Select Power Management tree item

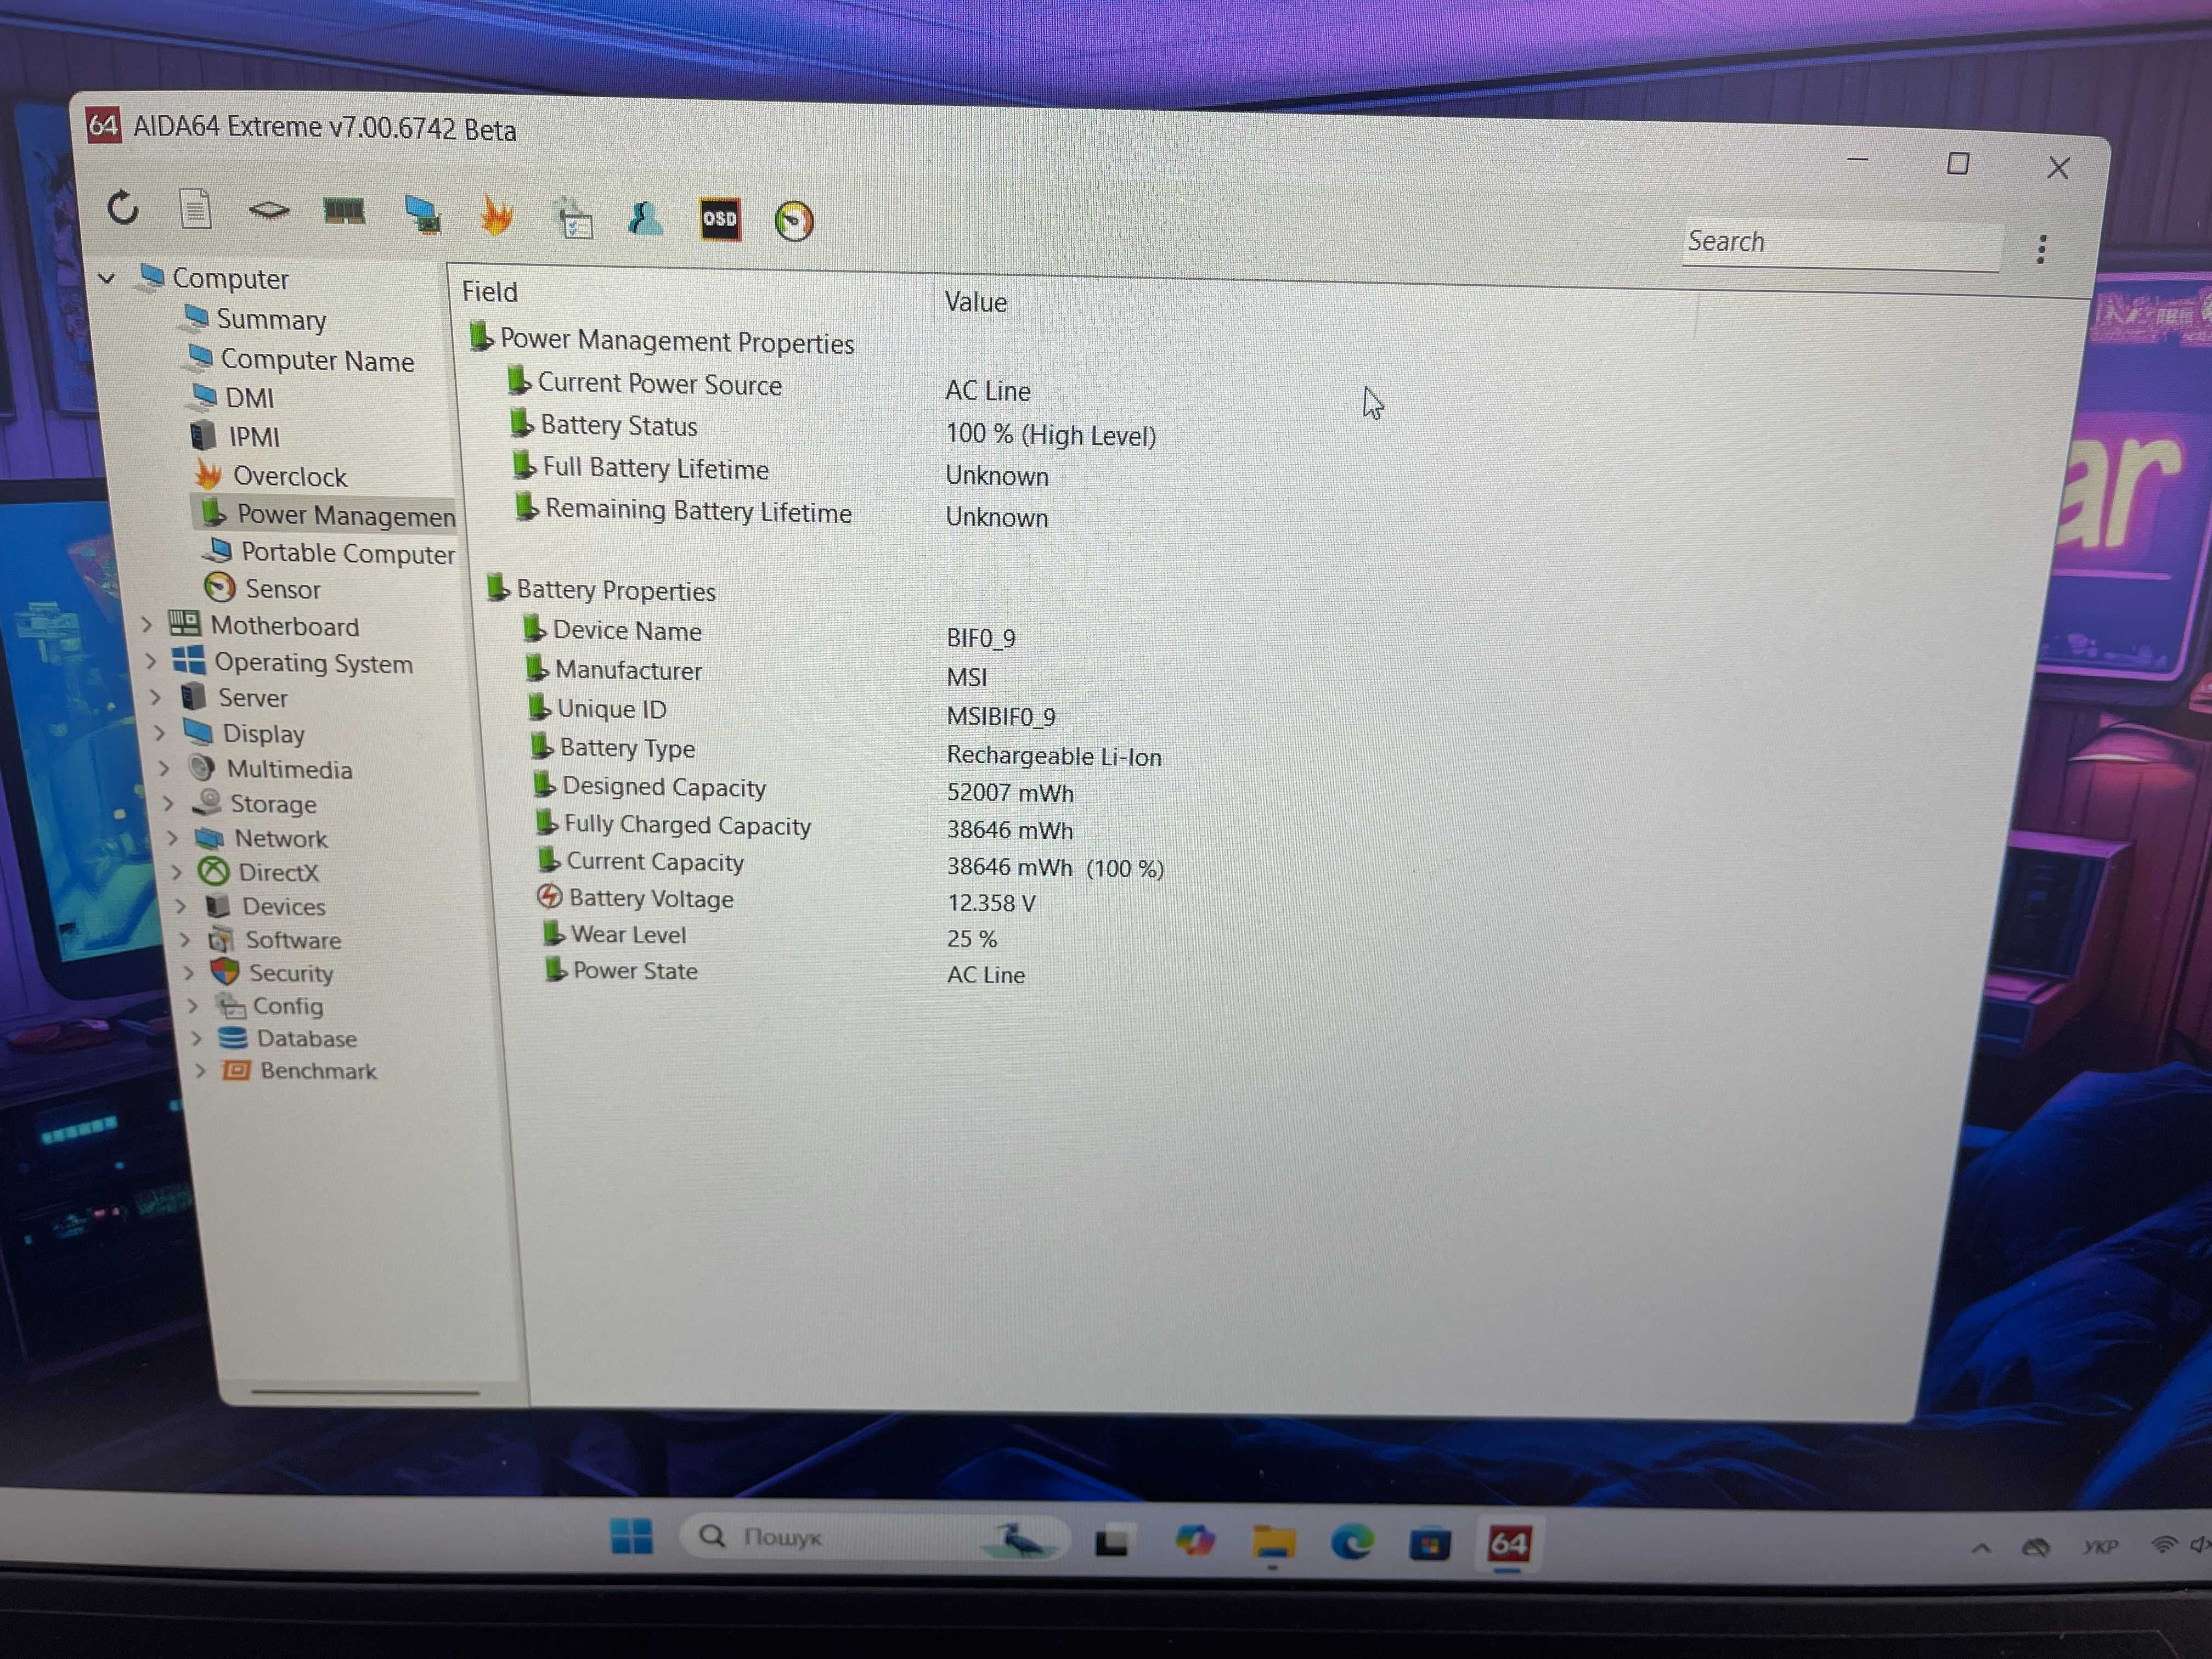[x=327, y=515]
